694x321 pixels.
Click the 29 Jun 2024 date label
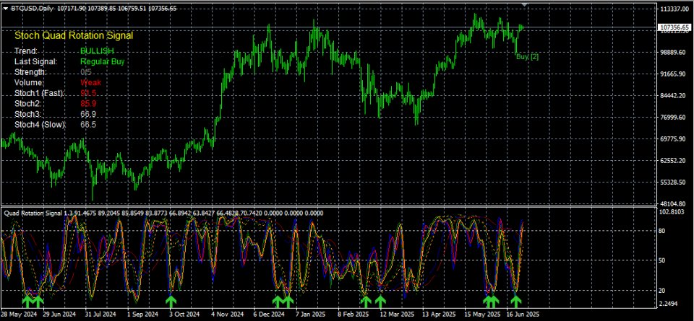click(59, 315)
